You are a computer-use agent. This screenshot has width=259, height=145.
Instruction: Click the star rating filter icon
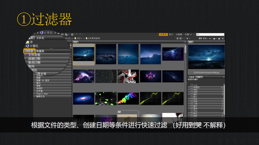188,38
